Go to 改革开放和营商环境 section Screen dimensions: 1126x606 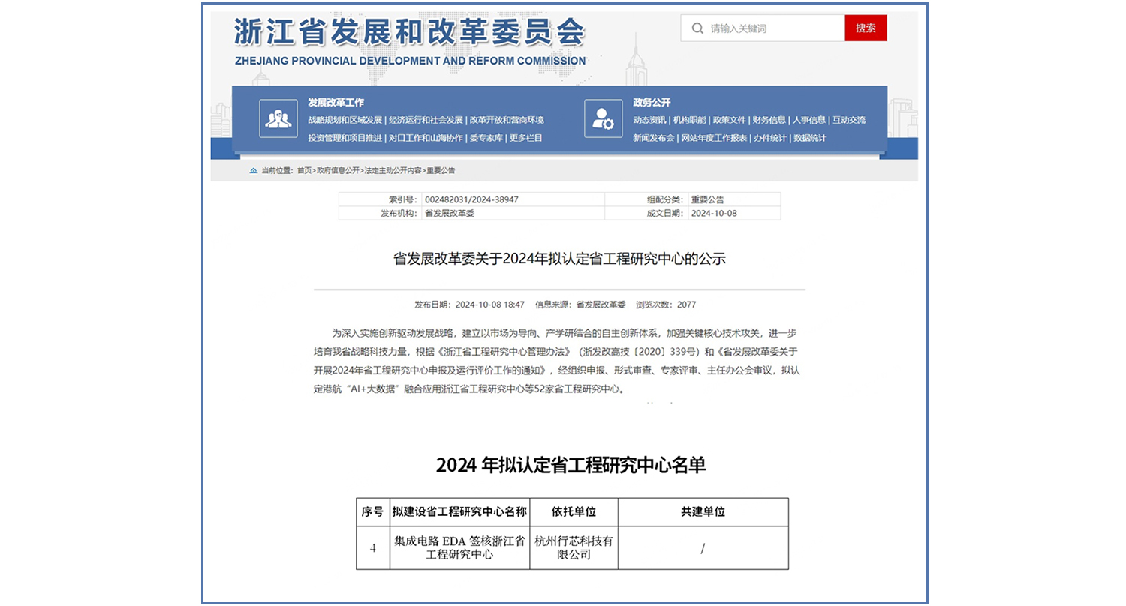tap(507, 120)
